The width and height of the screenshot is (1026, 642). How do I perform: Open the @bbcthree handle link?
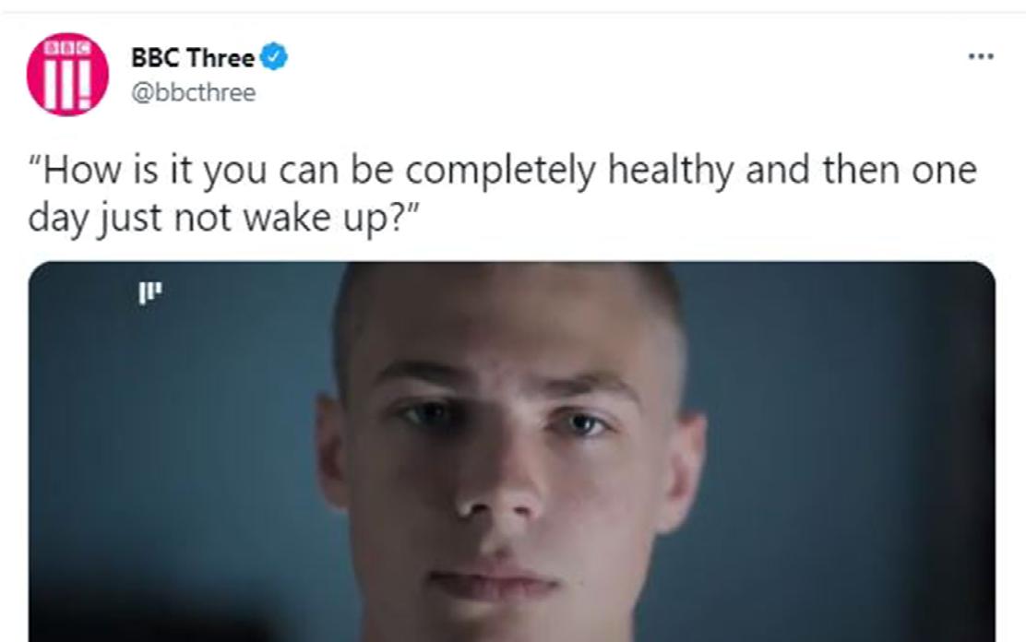pyautogui.click(x=193, y=92)
